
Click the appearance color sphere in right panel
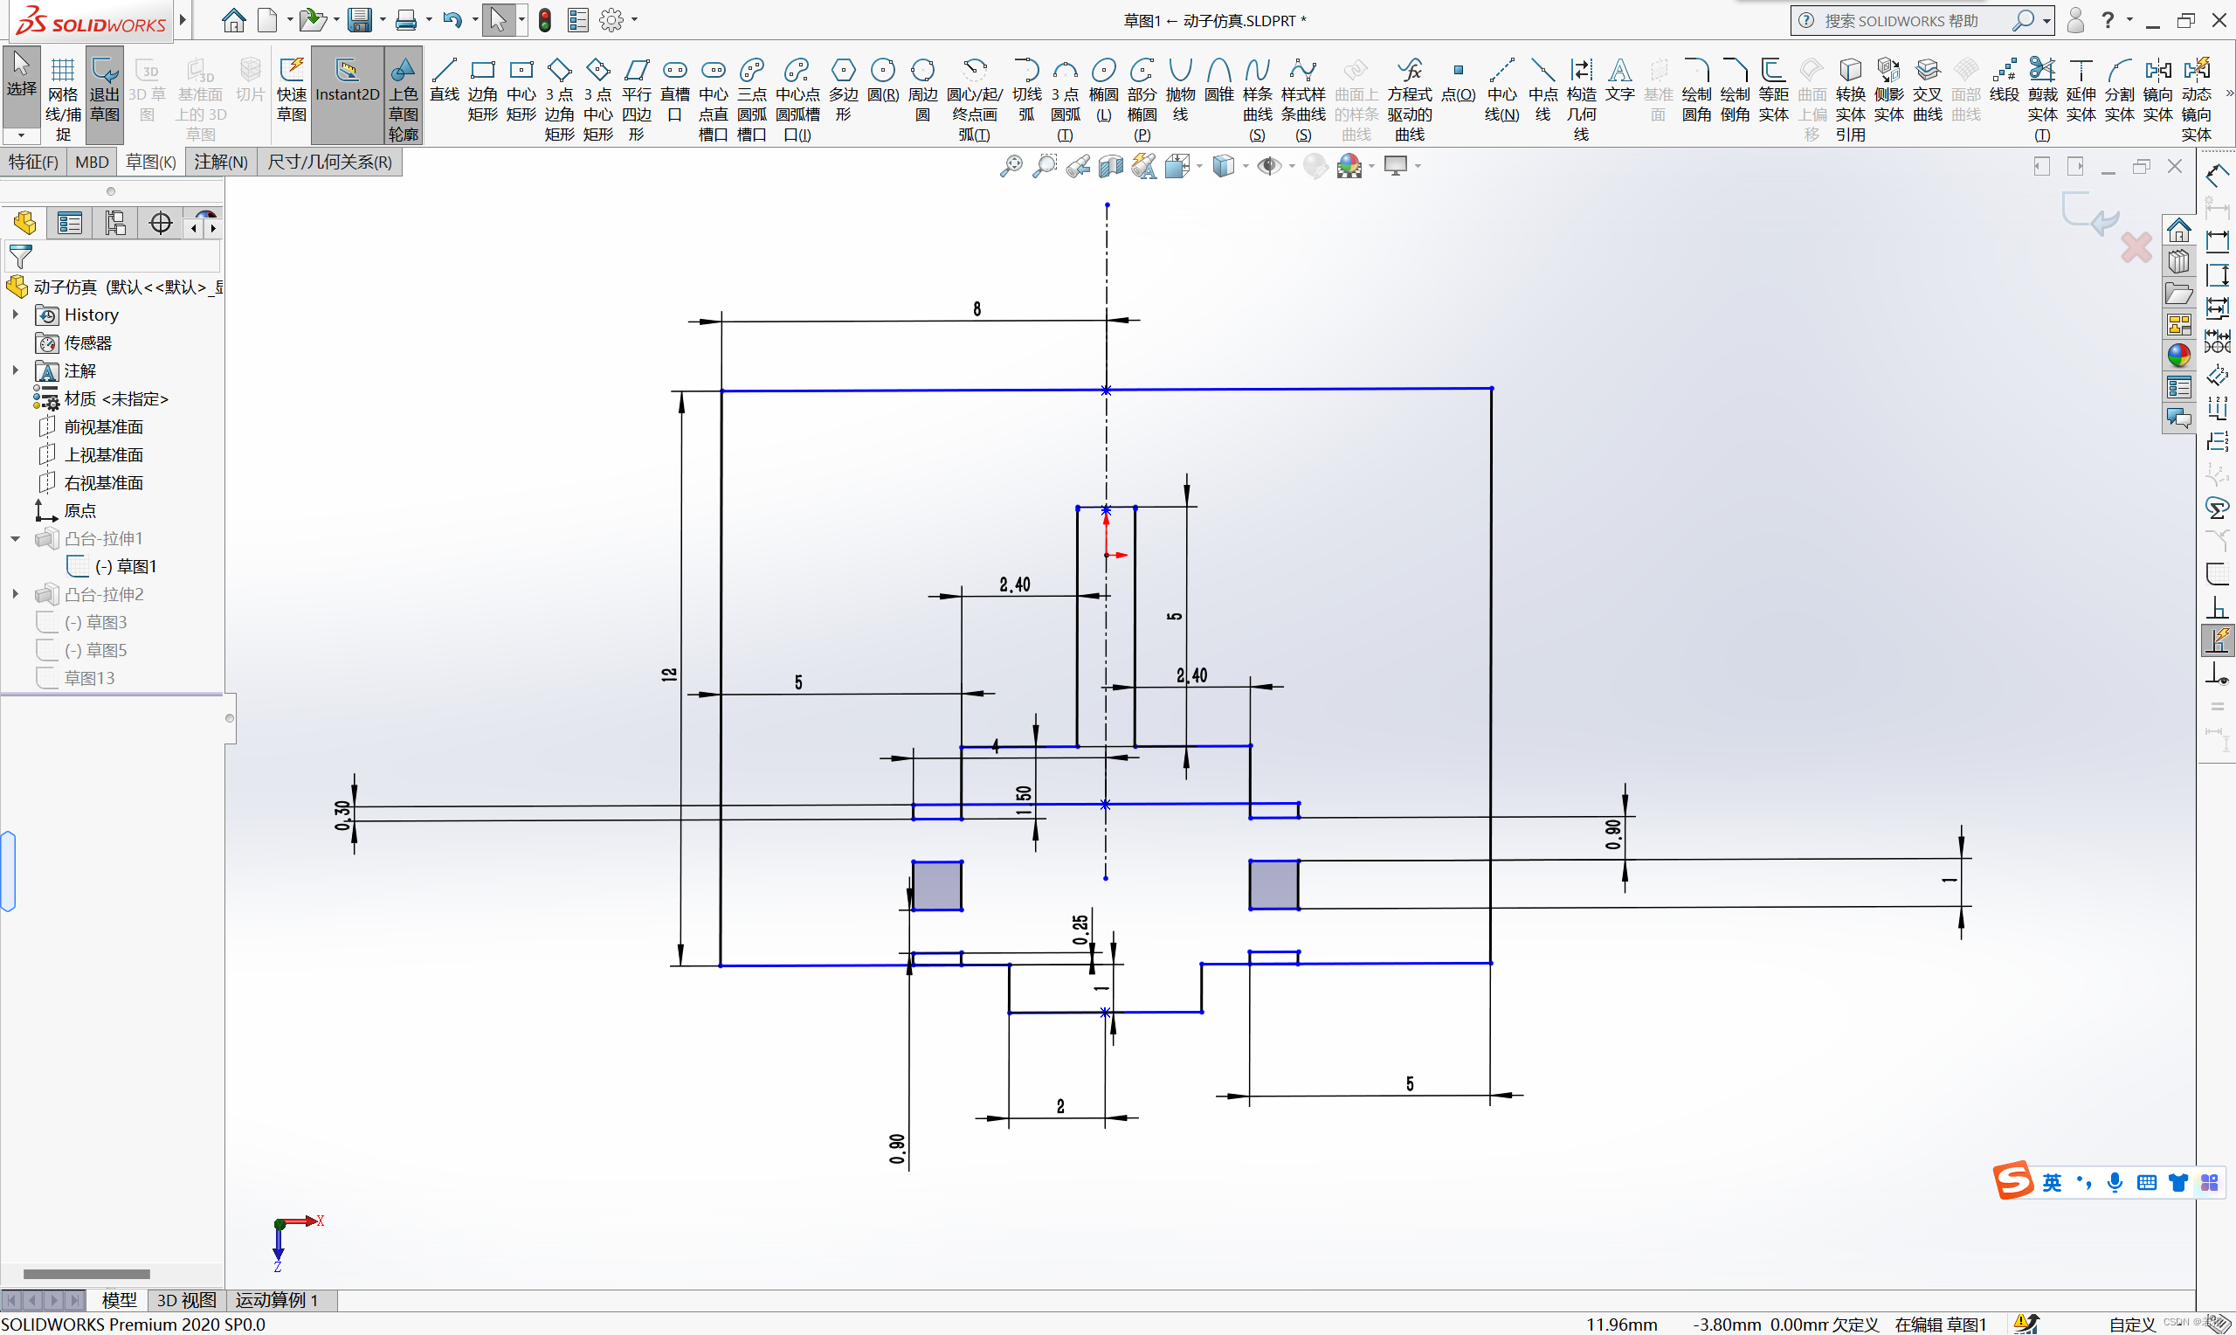pyautogui.click(x=2178, y=356)
